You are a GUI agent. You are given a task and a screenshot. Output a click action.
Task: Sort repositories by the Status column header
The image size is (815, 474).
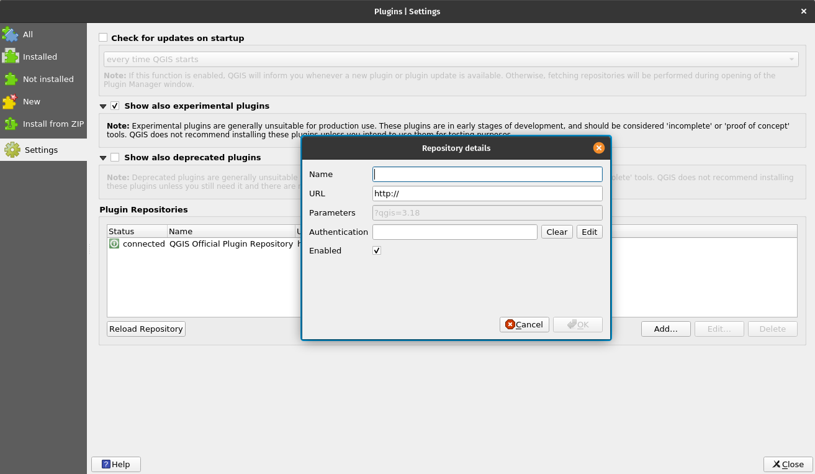click(137, 231)
